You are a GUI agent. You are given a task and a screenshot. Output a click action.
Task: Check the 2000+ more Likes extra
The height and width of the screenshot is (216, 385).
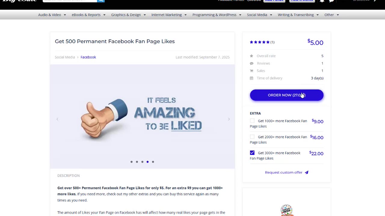[252, 137]
